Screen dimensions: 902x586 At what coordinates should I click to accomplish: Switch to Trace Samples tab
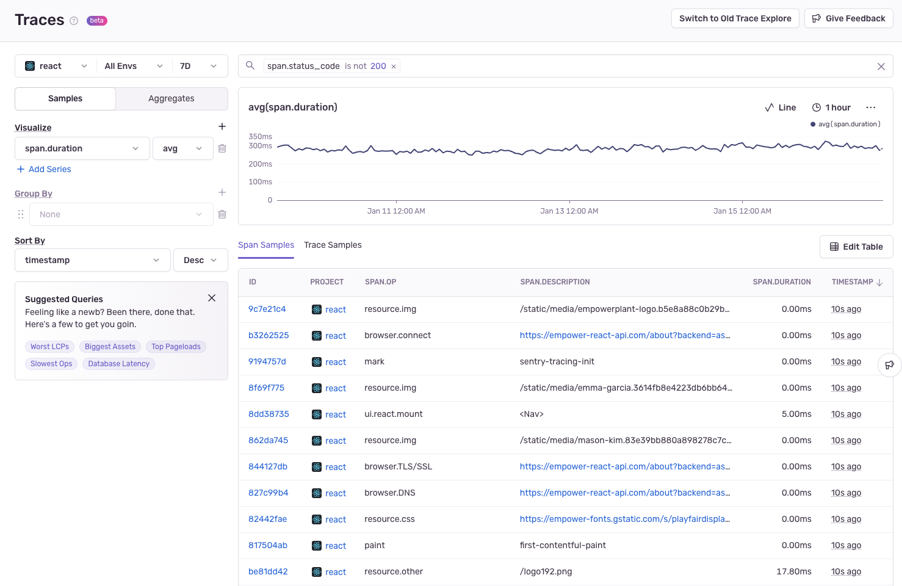pos(333,245)
